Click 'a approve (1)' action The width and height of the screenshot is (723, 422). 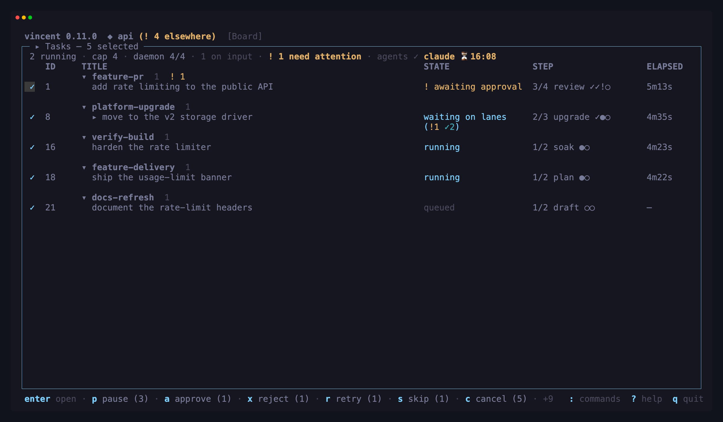tap(198, 399)
